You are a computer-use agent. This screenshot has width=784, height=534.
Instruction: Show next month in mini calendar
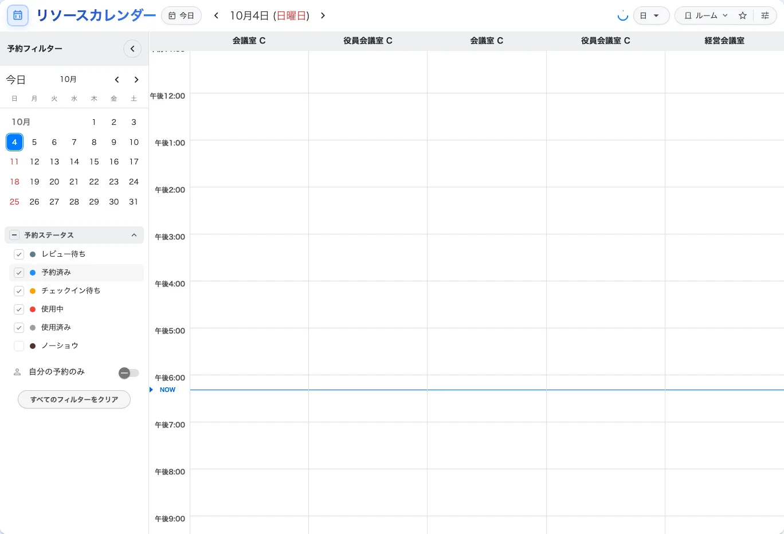click(136, 80)
